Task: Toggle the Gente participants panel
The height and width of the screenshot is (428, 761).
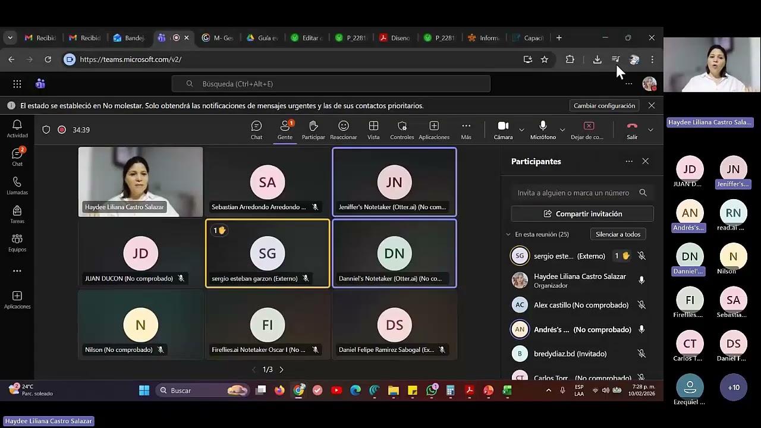Action: tap(285, 130)
